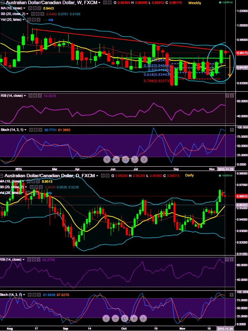The width and height of the screenshot is (248, 331).
Task: Open settings for daily BB (20, close, 2)
Action: (36, 187)
